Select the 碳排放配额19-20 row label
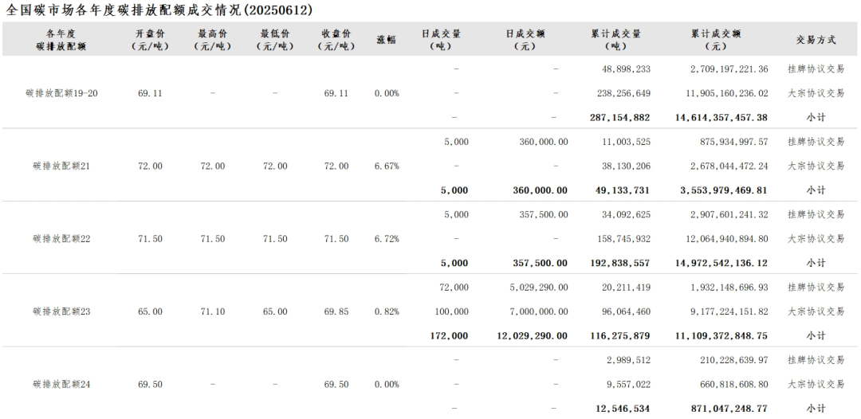Image resolution: width=861 pixels, height=419 pixels. tap(61, 93)
